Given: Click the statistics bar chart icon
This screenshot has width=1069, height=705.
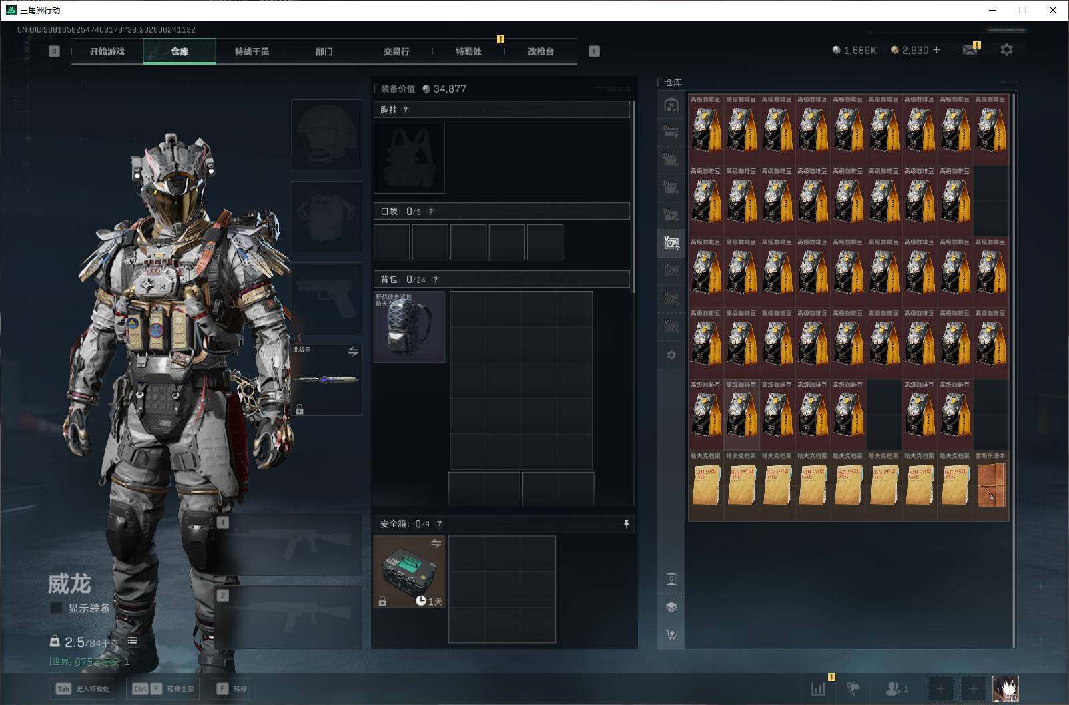Looking at the screenshot, I should point(818,688).
